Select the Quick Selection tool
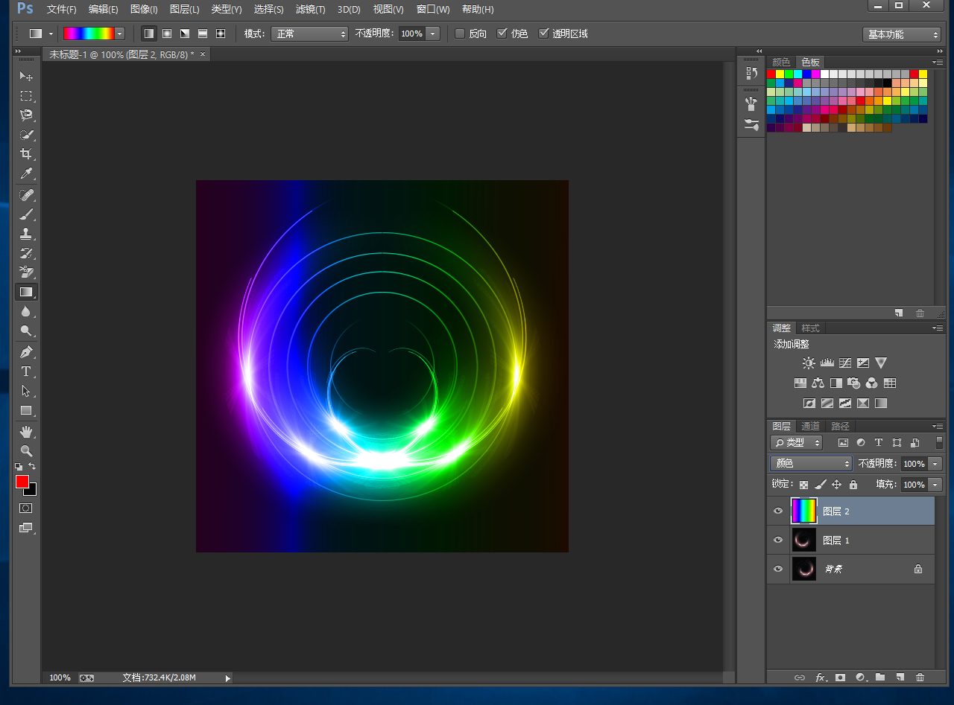 (x=26, y=135)
